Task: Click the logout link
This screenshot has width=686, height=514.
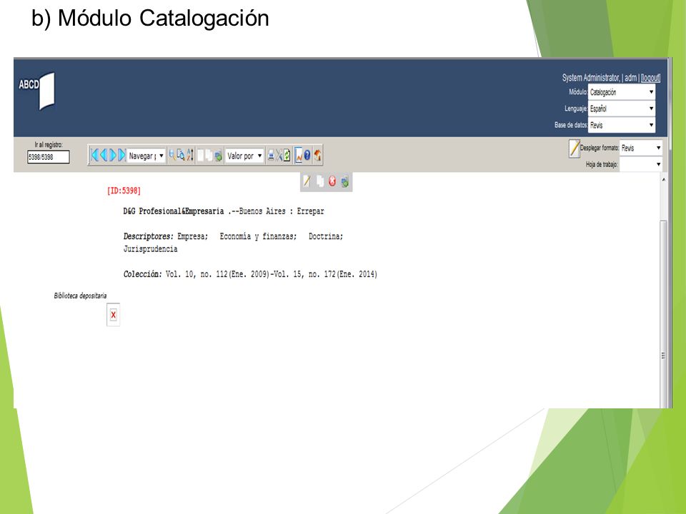Action: click(x=650, y=78)
